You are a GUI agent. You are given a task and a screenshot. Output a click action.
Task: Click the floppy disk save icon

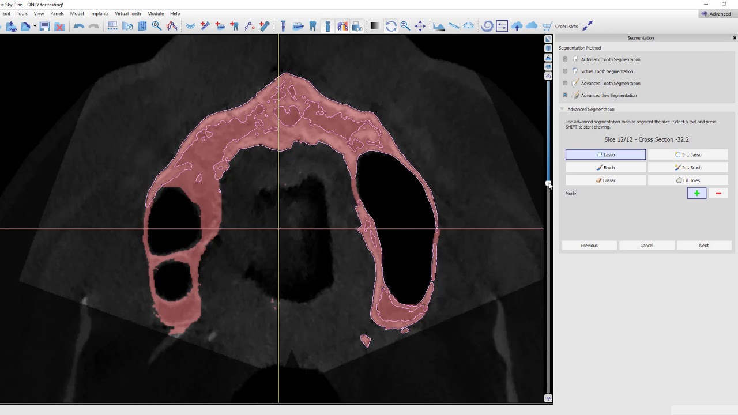point(44,26)
